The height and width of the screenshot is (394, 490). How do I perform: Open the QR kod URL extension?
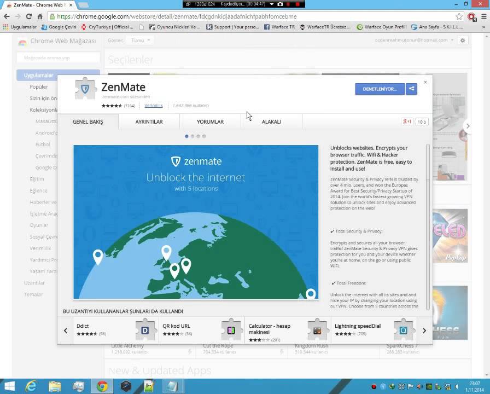[202, 330]
